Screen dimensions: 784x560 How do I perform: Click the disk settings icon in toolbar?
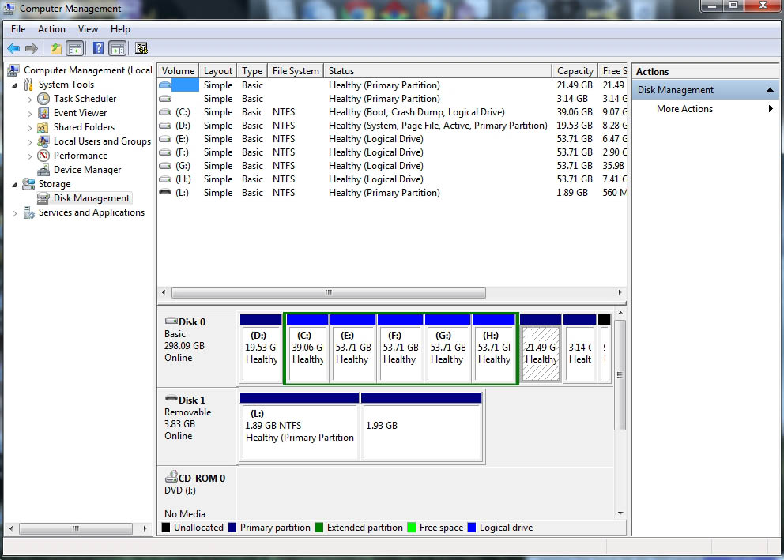click(x=141, y=48)
